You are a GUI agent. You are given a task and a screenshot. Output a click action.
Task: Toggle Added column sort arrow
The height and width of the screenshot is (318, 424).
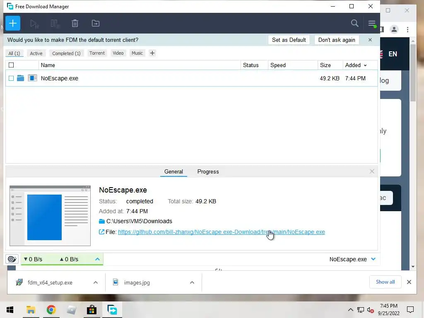[365, 65]
